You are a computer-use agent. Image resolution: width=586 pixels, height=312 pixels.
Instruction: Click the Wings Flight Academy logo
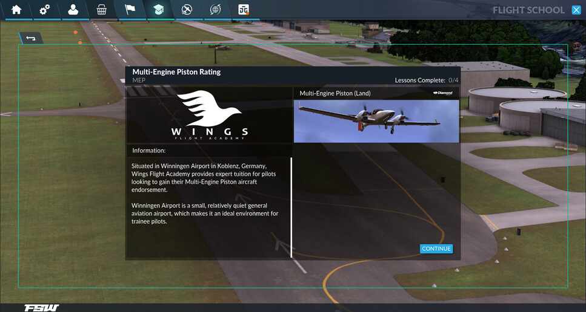pos(210,115)
